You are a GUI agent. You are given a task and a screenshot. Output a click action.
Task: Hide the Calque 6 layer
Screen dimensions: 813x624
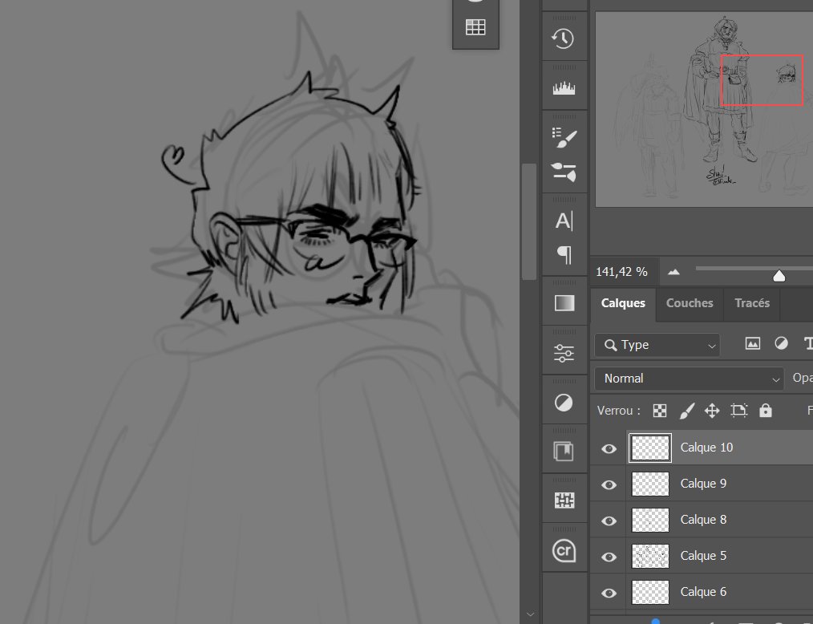click(x=609, y=593)
